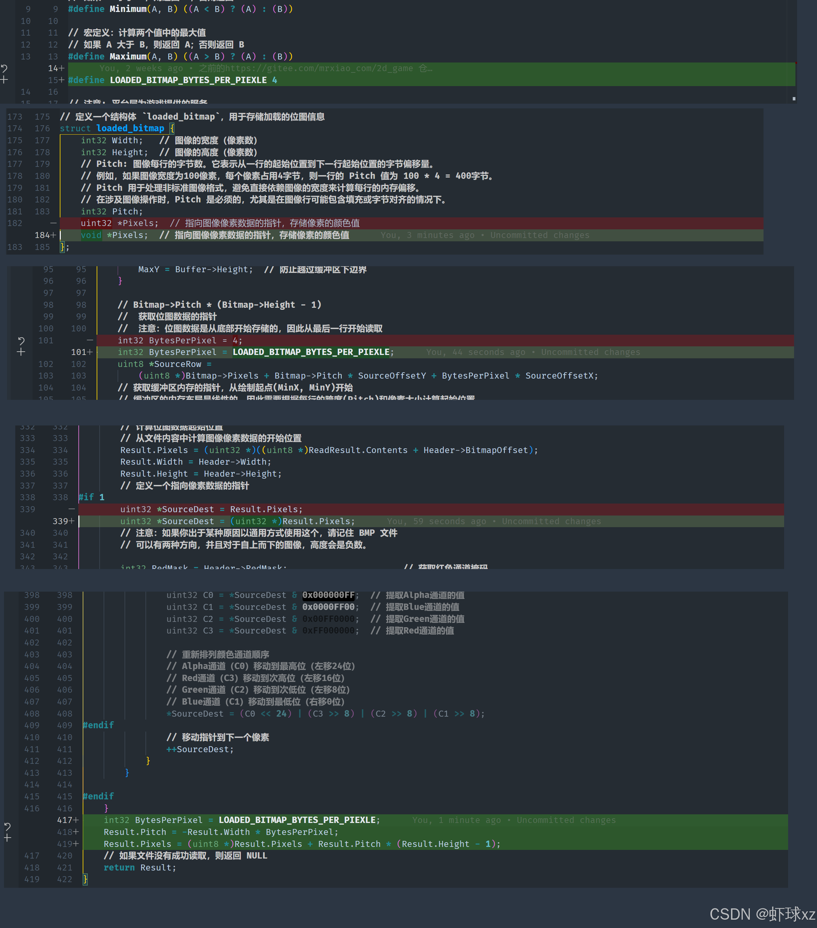
Task: Stage the Result.Pitch added block with plus icon
Action: 7,838
